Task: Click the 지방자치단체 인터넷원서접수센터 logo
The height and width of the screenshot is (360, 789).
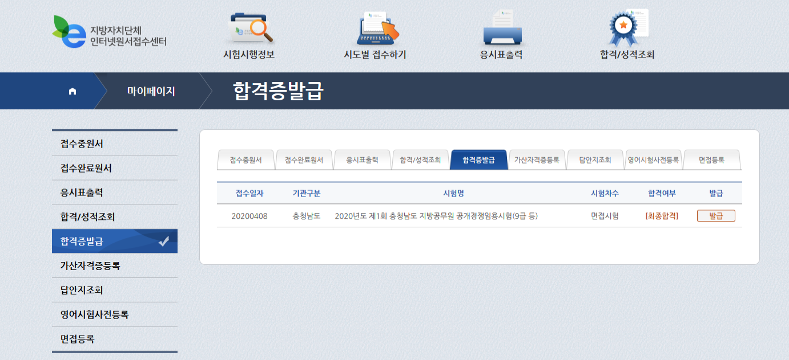Action: pyautogui.click(x=110, y=32)
